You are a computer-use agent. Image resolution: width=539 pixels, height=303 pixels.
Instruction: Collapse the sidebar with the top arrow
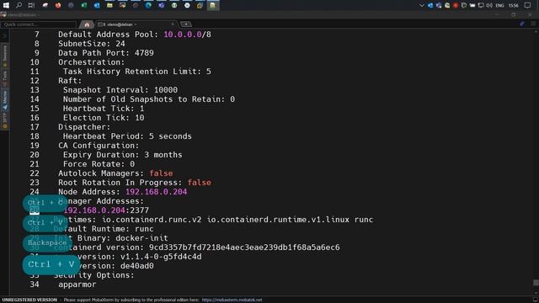[4, 35]
